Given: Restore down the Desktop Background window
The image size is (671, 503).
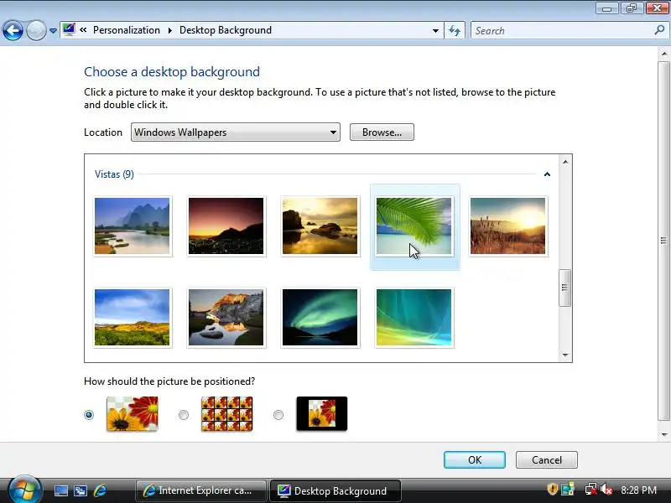Looking at the screenshot, I should (x=632, y=8).
